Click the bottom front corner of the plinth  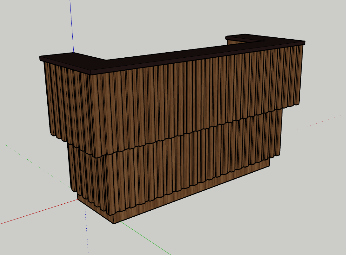(x=114, y=223)
